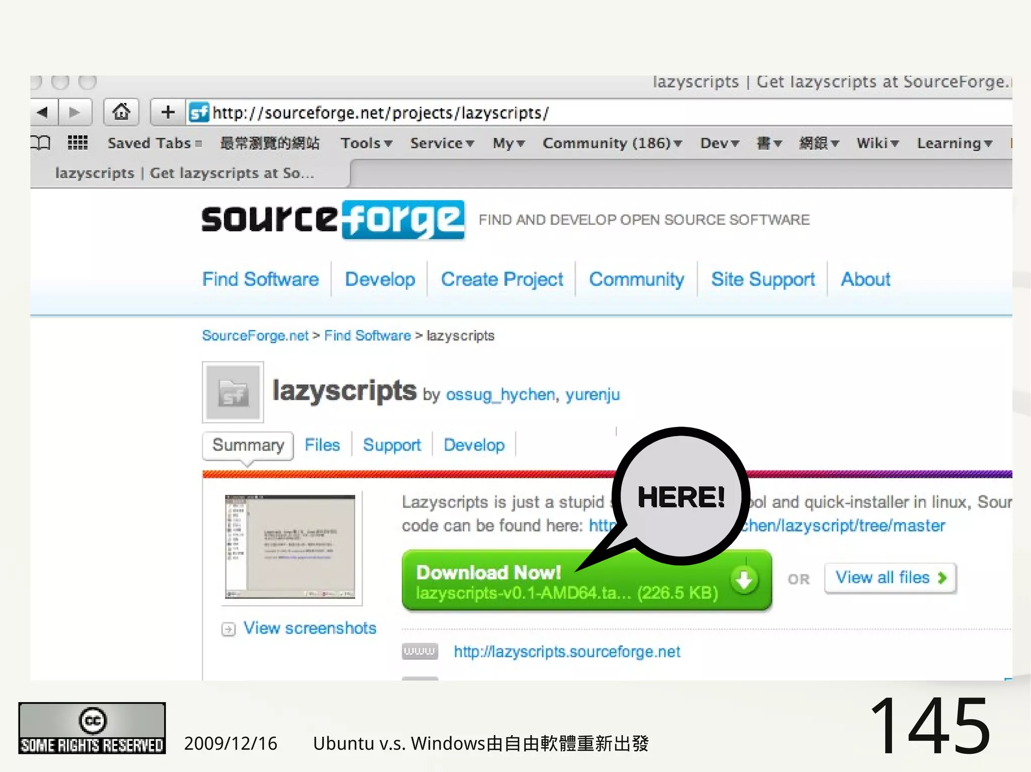Open the lazyscript/tree/master source code link

pos(843,526)
